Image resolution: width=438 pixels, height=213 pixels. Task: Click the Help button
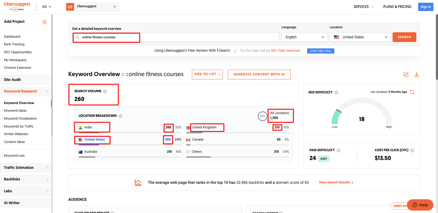pyautogui.click(x=420, y=205)
